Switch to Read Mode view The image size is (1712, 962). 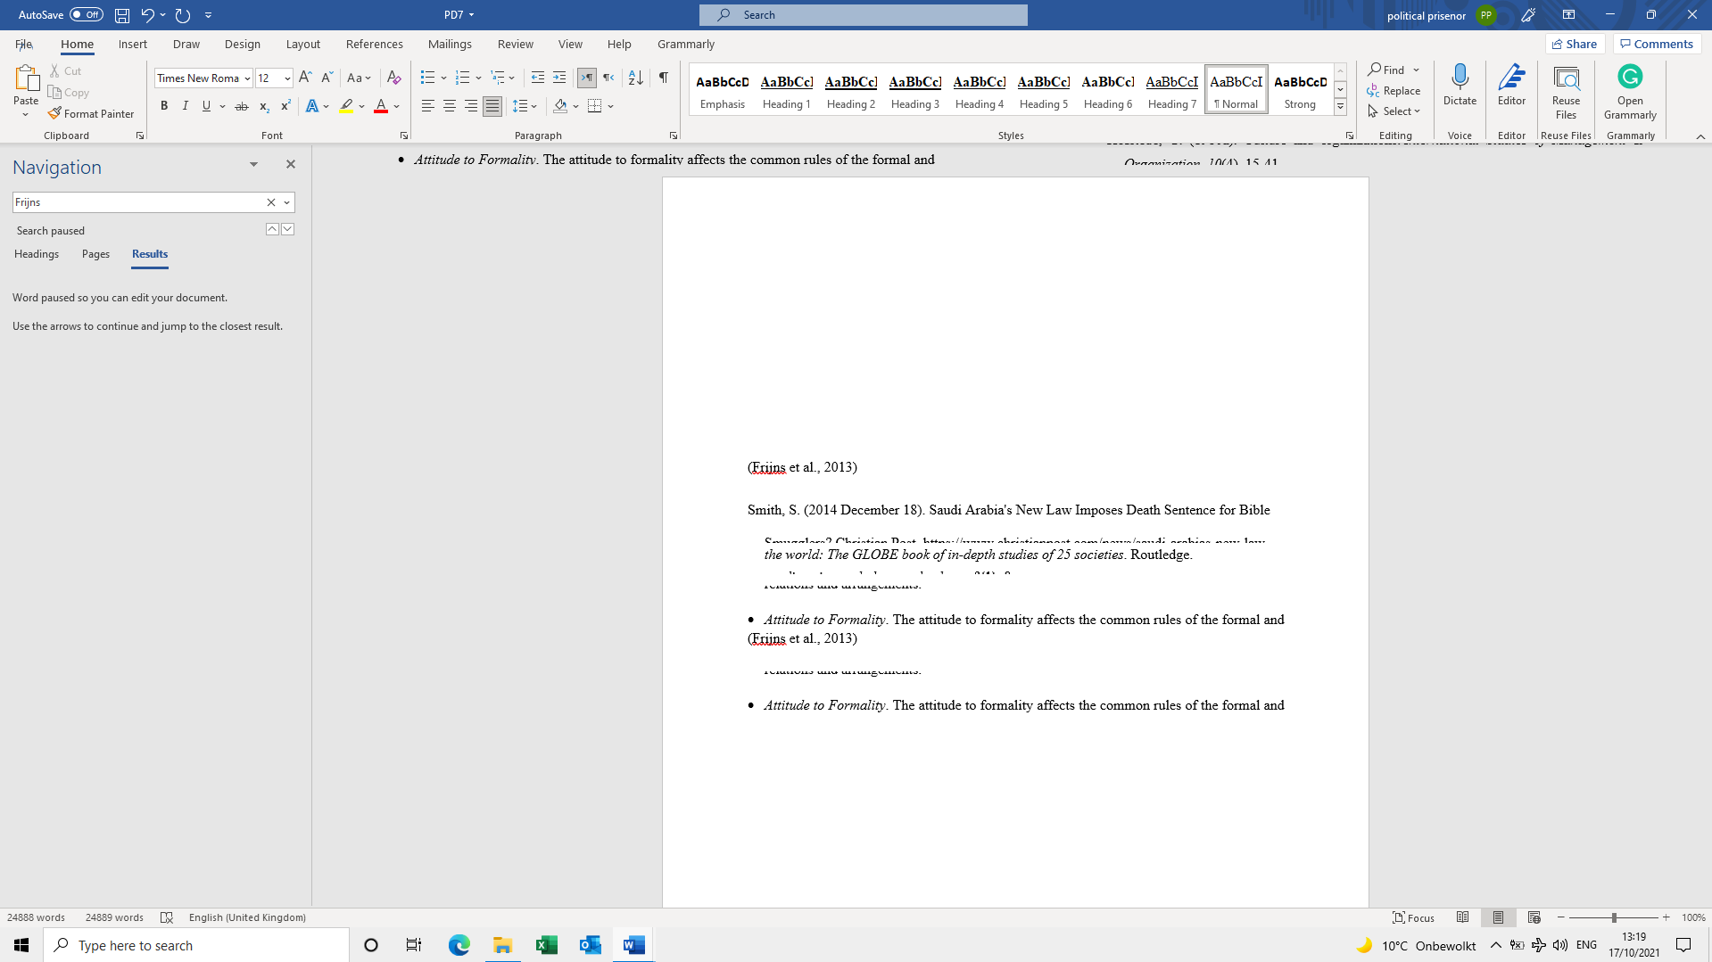pyautogui.click(x=1462, y=917)
